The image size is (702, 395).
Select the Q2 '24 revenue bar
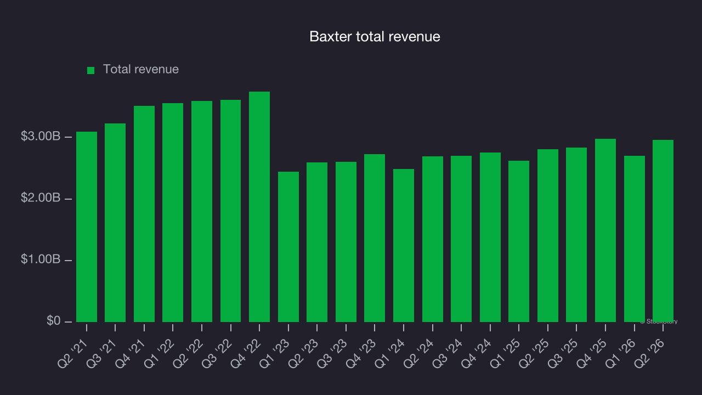point(433,239)
